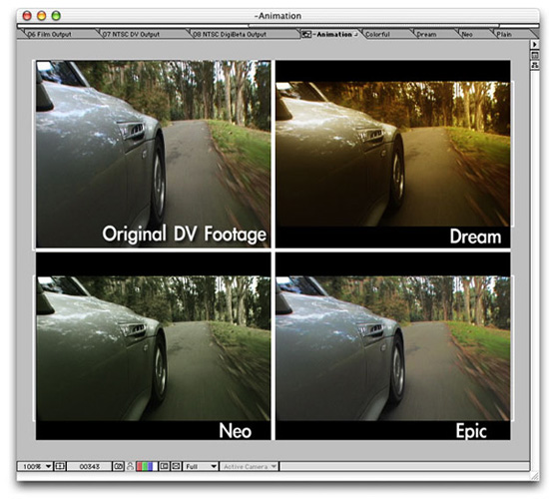This screenshot has width=549, height=499.
Task: Click the region of interest icon
Action: click(x=164, y=466)
